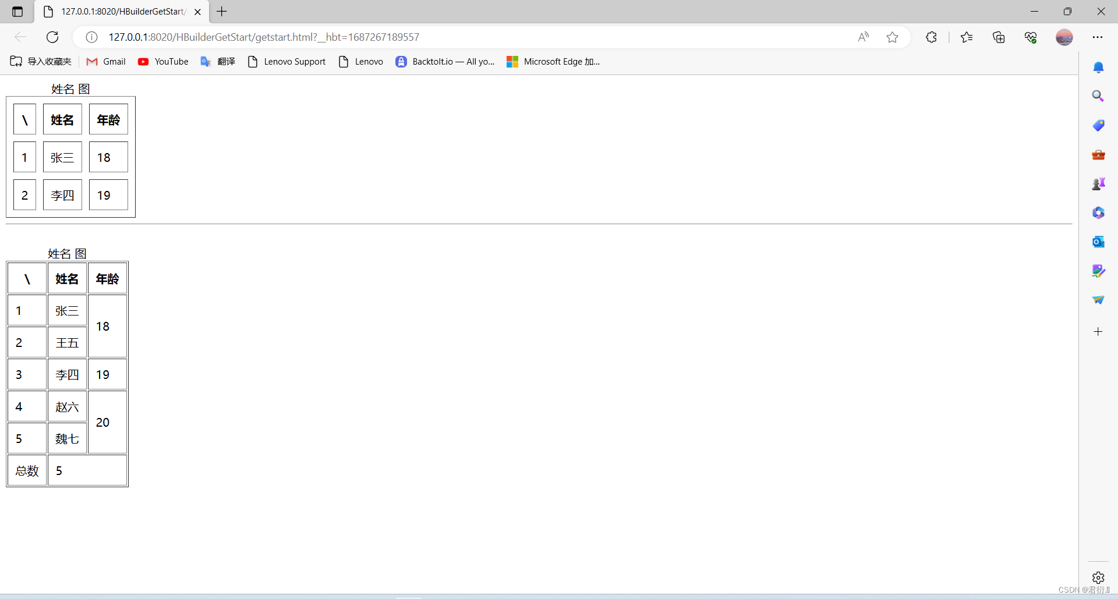Click merged age 20 cell
The height and width of the screenshot is (599, 1118).
tap(108, 422)
